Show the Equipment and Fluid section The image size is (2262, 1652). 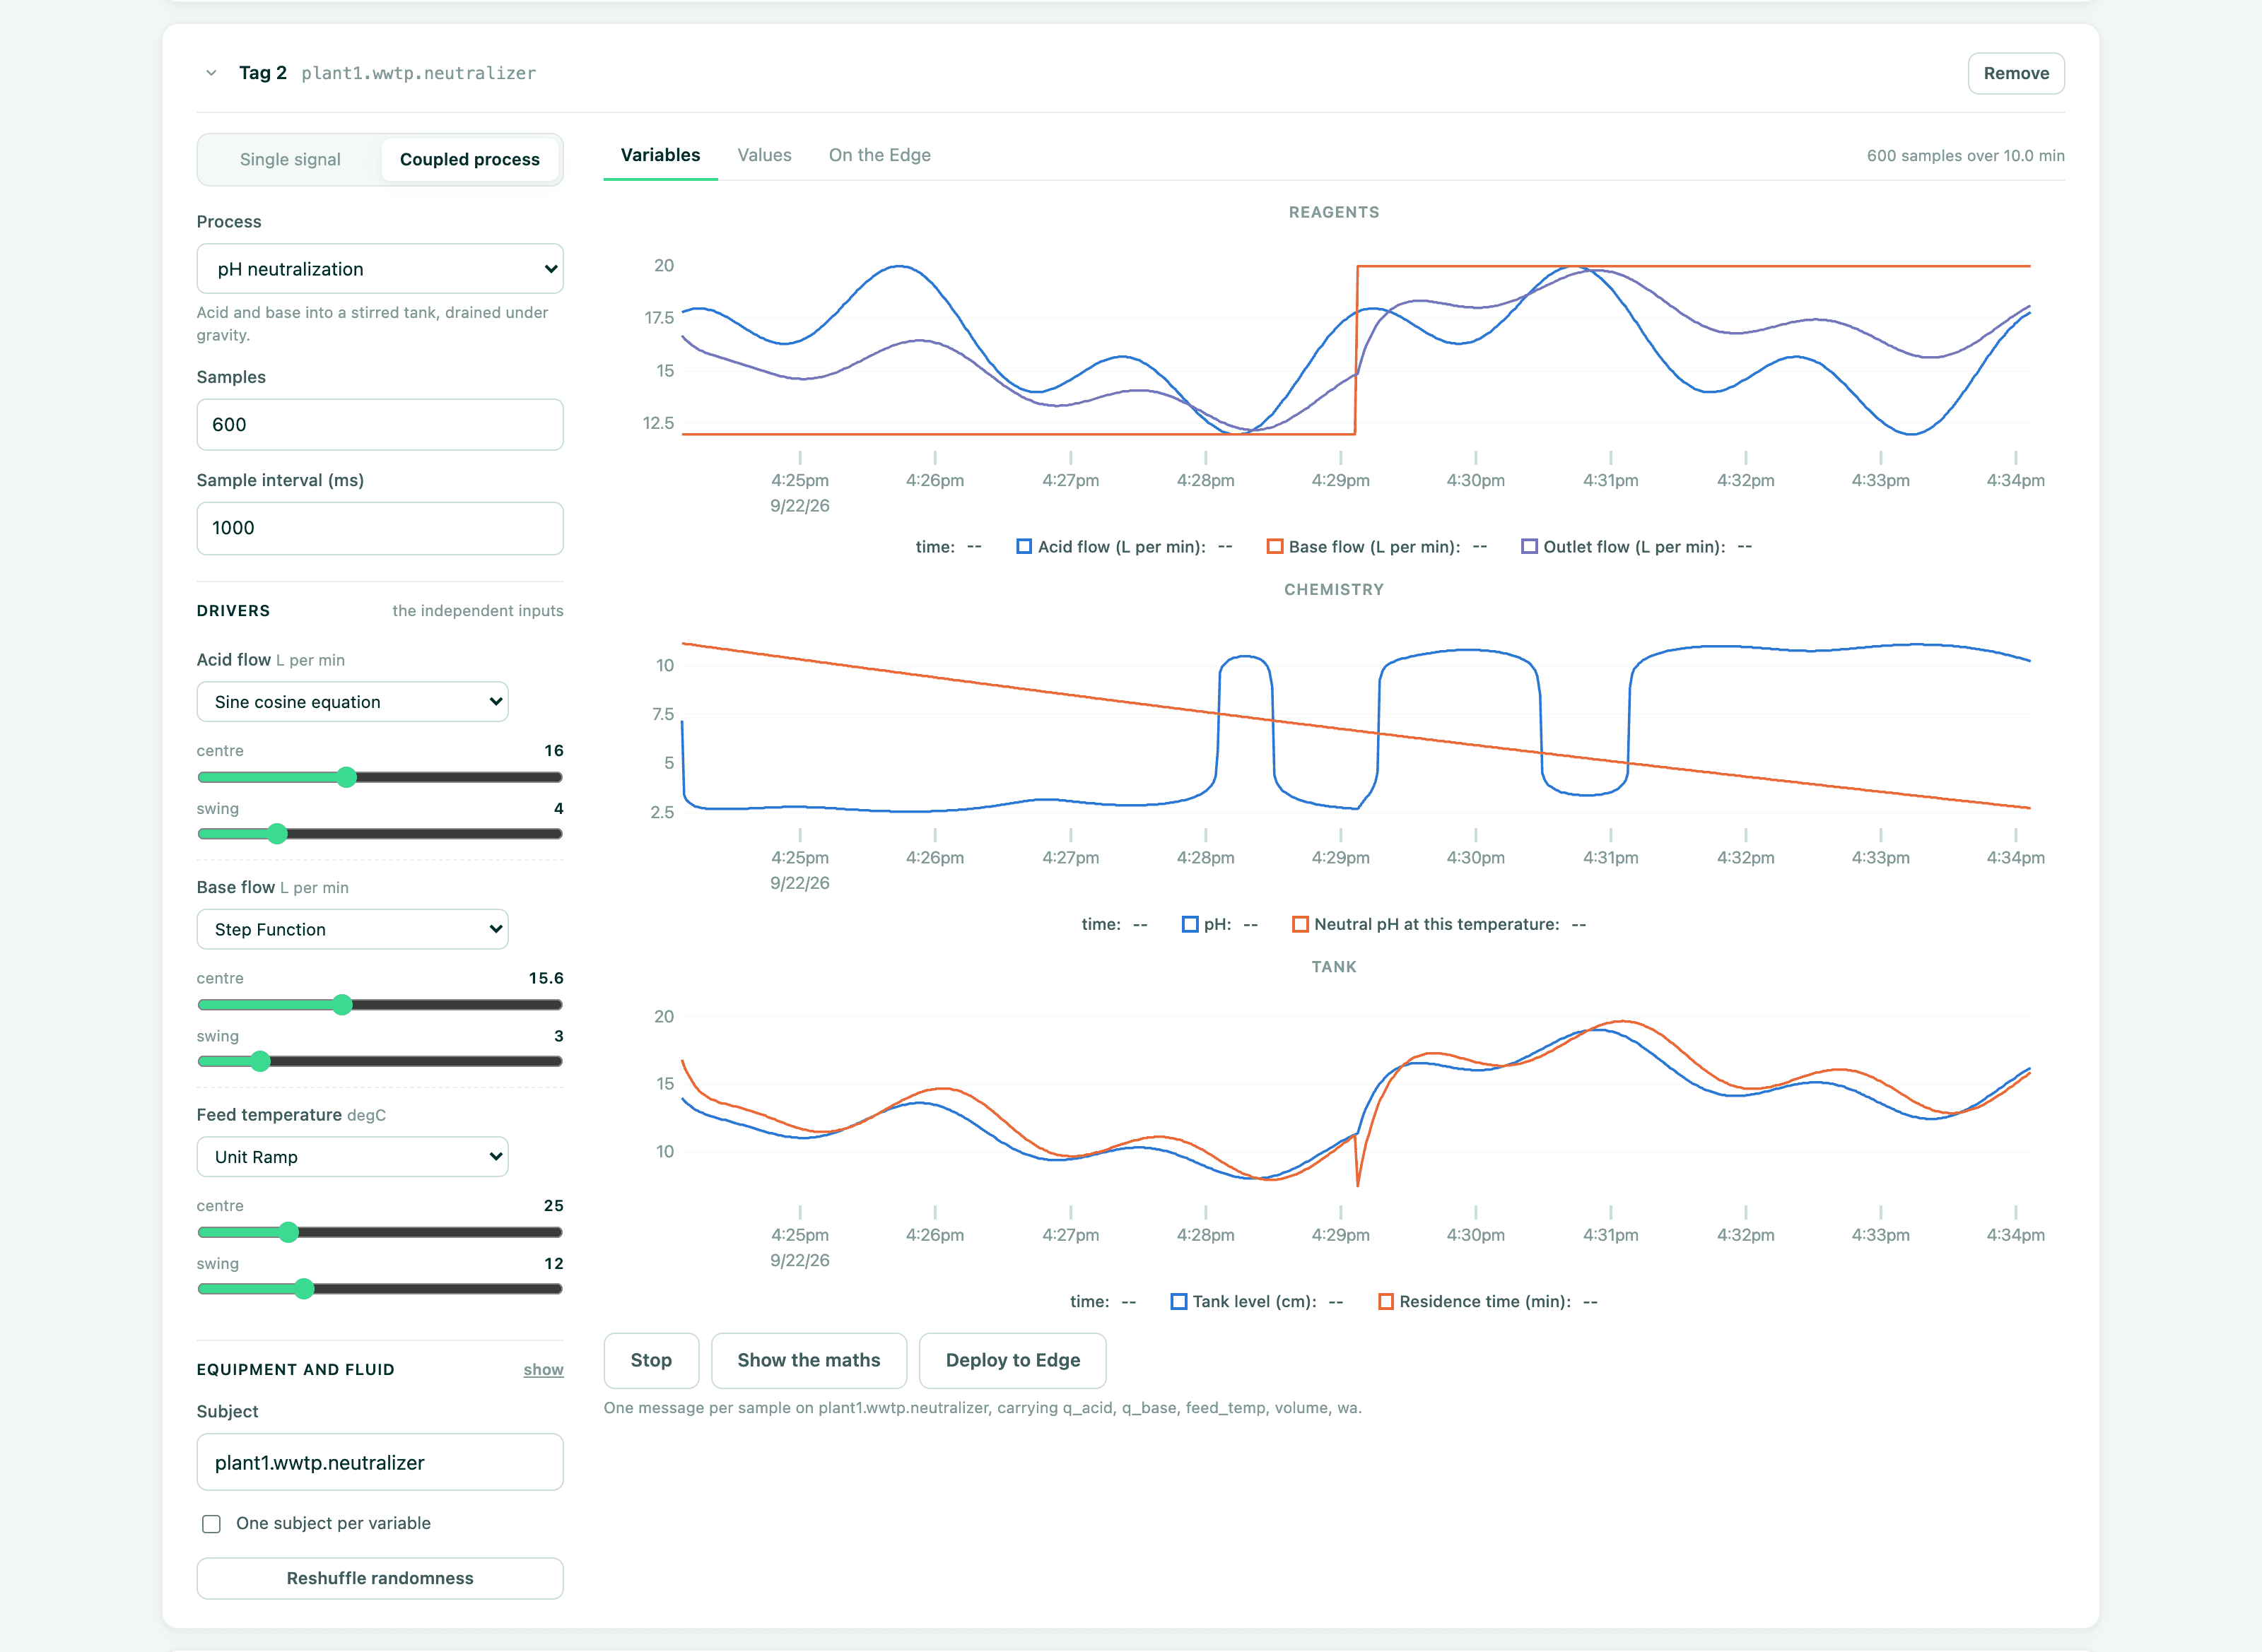[544, 1369]
